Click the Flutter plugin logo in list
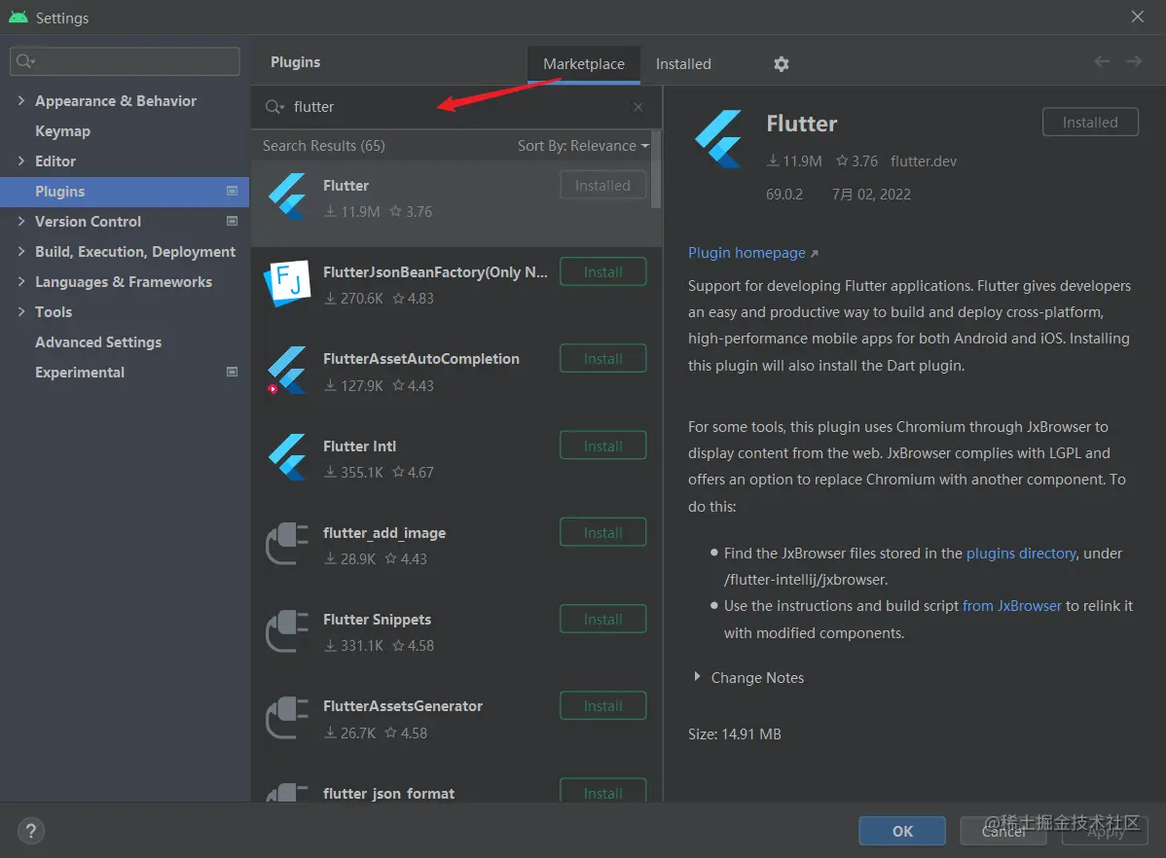 [x=288, y=197]
